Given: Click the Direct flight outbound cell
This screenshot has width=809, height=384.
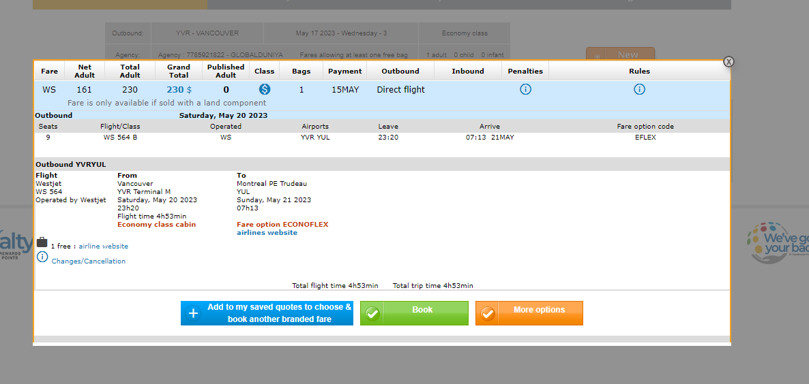Looking at the screenshot, I should [x=400, y=90].
